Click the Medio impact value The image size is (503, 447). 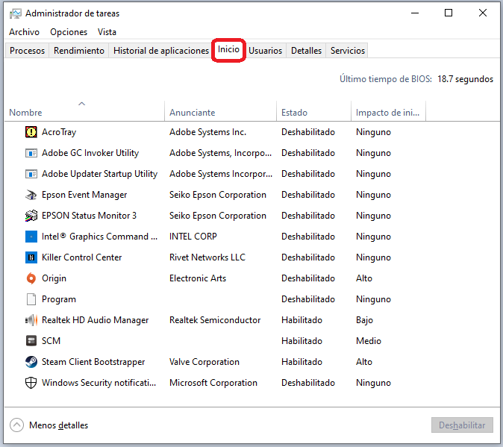click(x=369, y=341)
